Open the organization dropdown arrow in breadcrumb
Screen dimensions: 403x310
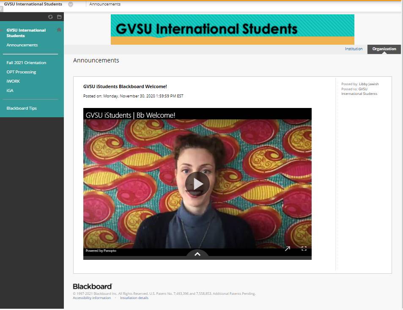coord(71,4)
